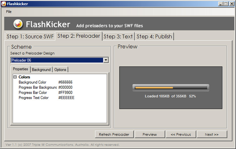The width and height of the screenshot is (236, 149).
Task: Edit the #666666 color value
Action: [x=65, y=82]
